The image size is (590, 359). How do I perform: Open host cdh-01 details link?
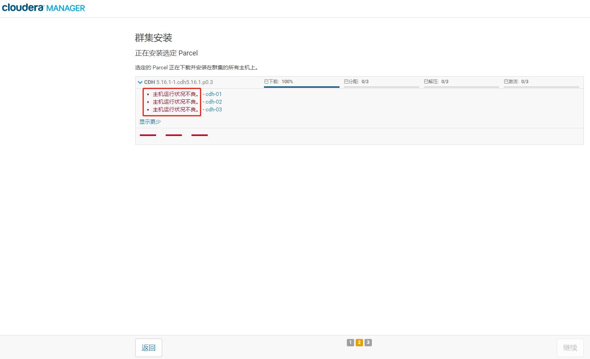pyautogui.click(x=213, y=94)
